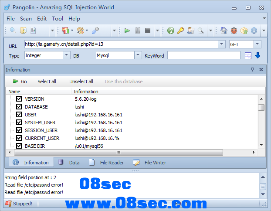271x211 pixels.
Task: Stop the scan with stop icon
Action: [148, 31]
